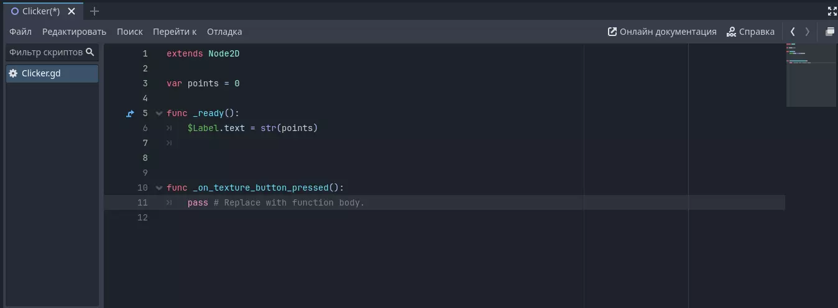838x308 pixels.
Task: Click the signal connection icon on line 5
Action: (x=130, y=114)
